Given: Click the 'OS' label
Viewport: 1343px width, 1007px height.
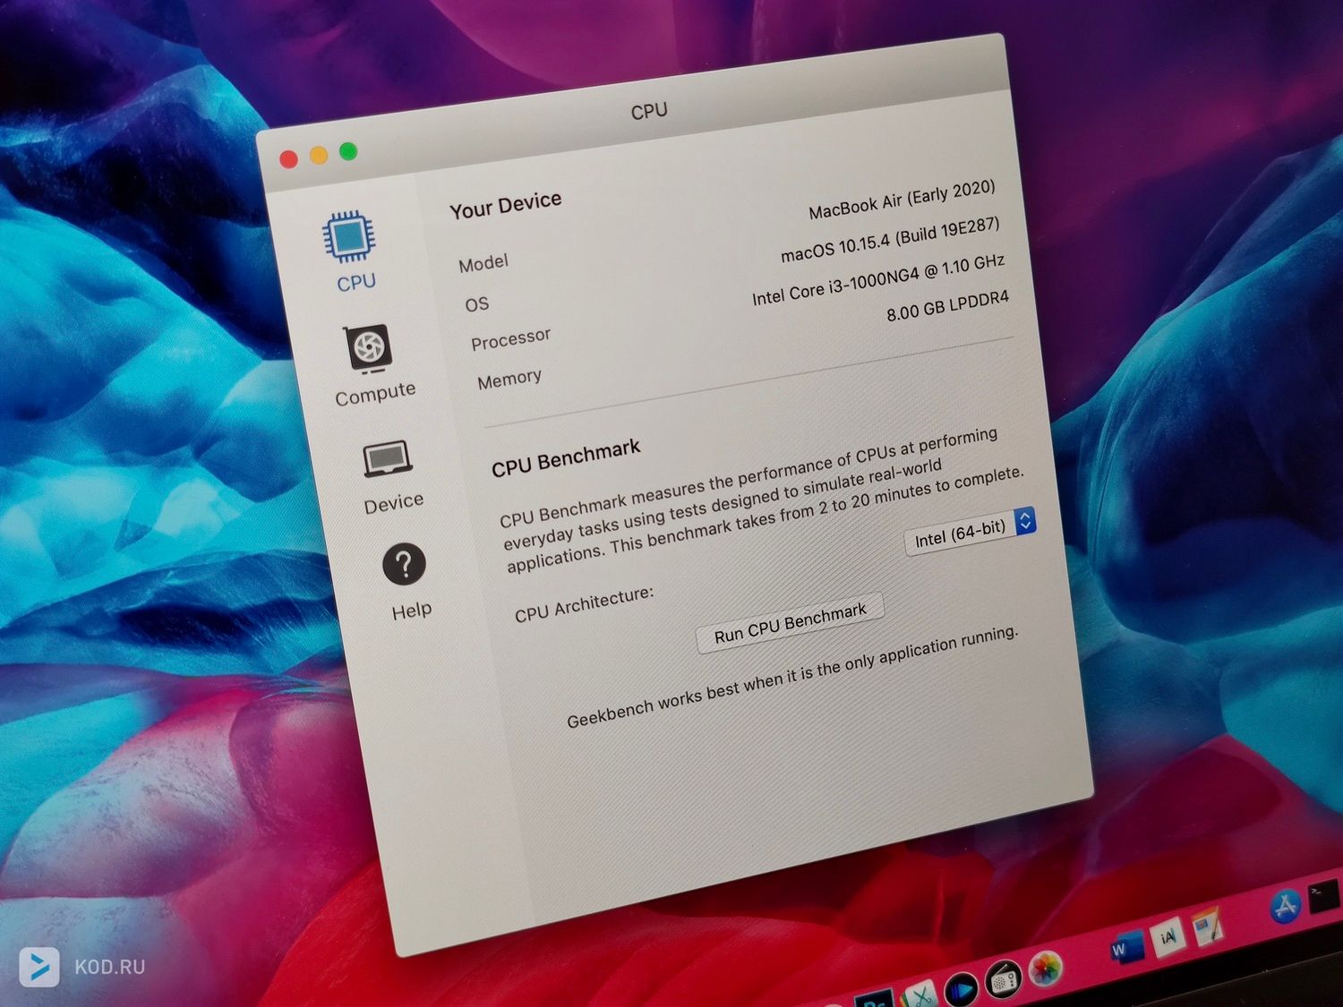Looking at the screenshot, I should point(477,304).
